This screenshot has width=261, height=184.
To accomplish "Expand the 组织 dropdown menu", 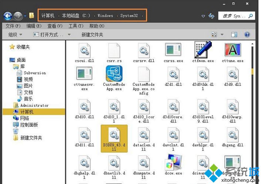I will click(x=15, y=34).
